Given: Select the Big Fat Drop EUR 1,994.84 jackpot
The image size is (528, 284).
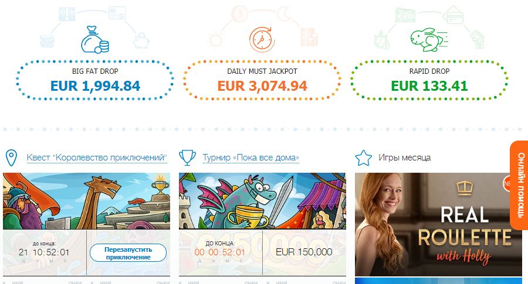Looking at the screenshot, I should tap(95, 86).
